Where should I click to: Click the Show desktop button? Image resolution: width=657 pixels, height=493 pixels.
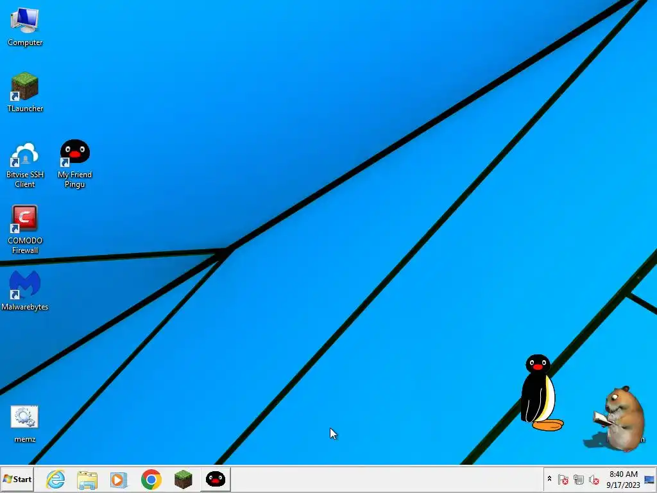click(649, 479)
